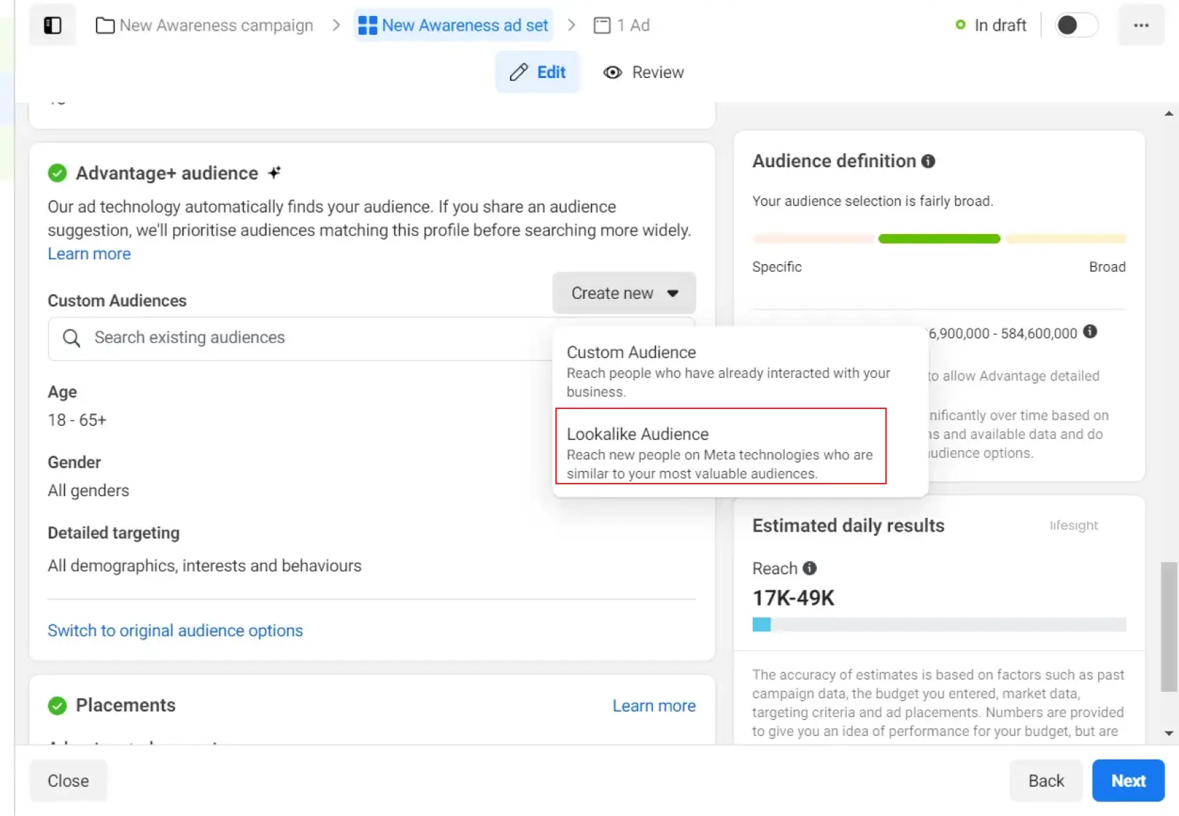Click All demographics, interests and behaviours
The height and width of the screenshot is (816, 1179).
point(204,566)
